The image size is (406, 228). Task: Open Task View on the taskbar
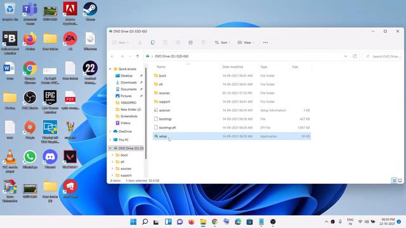click(156, 222)
